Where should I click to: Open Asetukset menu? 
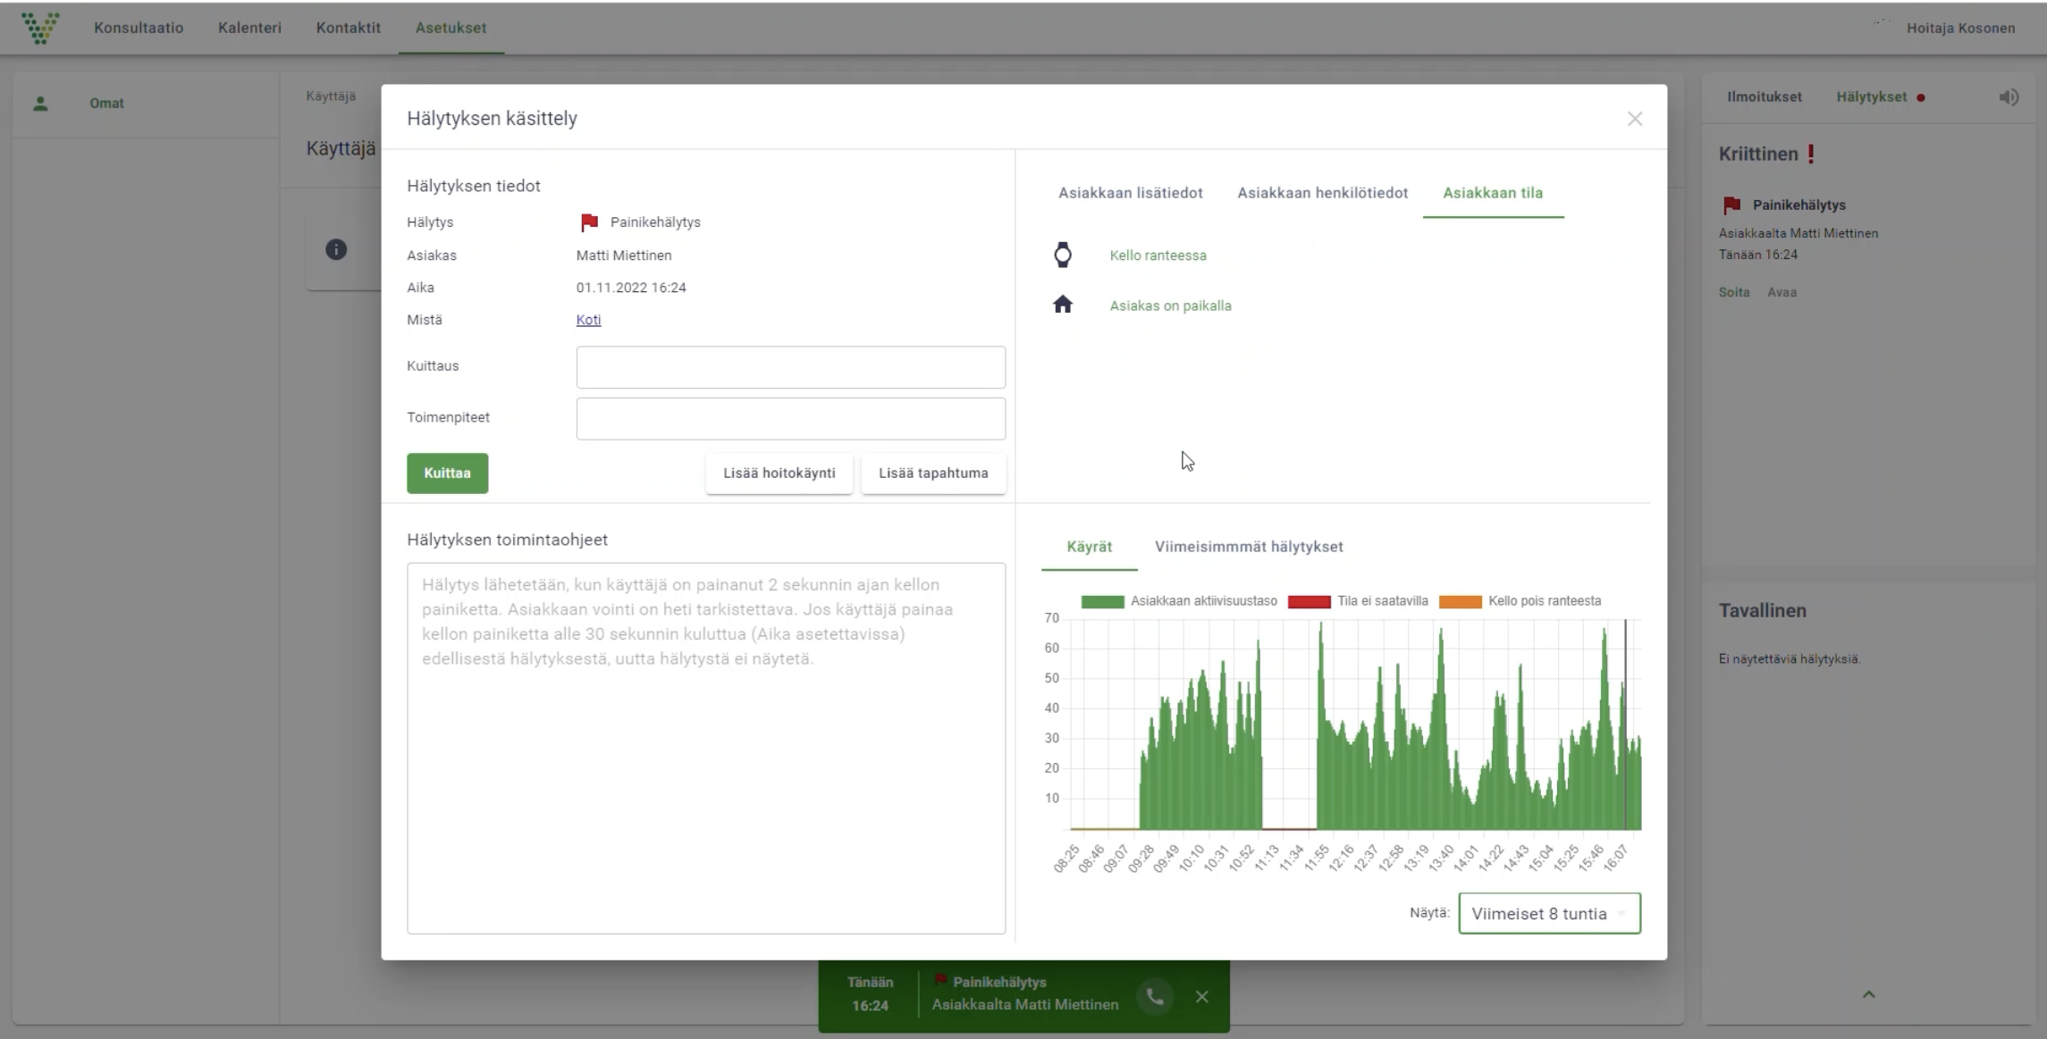pos(451,28)
